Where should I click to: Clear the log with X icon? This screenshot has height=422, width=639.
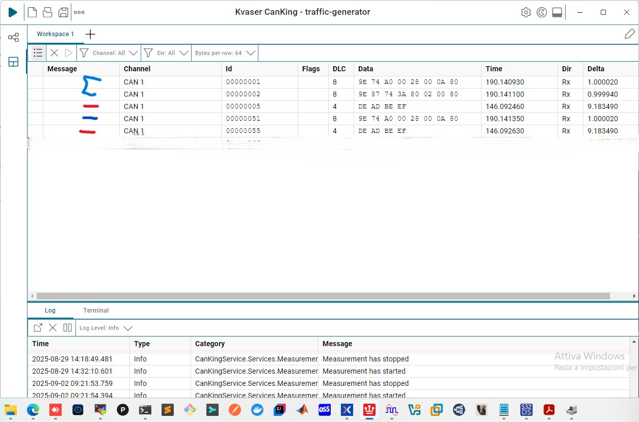pos(52,328)
